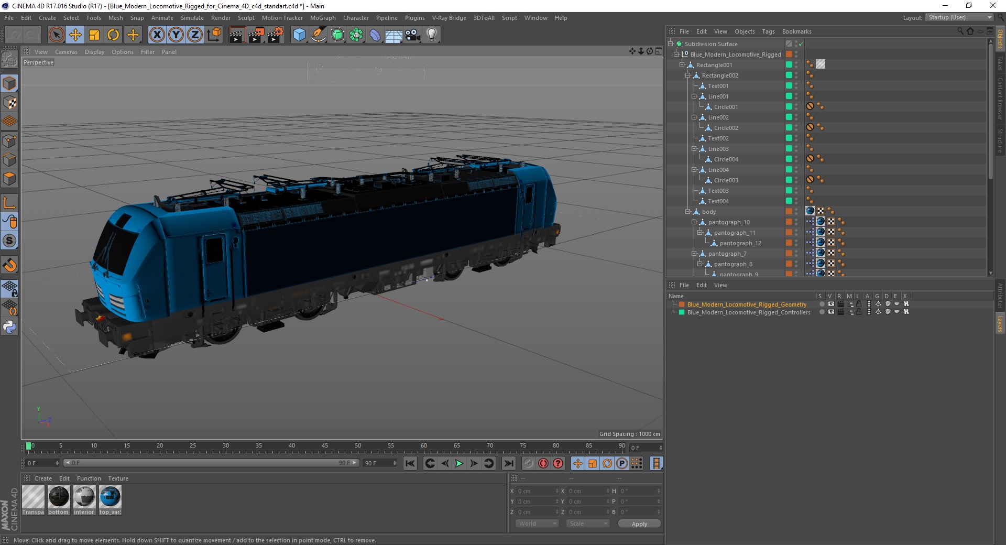Viewport: 1006px width, 545px height.
Task: Activate the Move tool in top toolbar
Action: point(75,35)
